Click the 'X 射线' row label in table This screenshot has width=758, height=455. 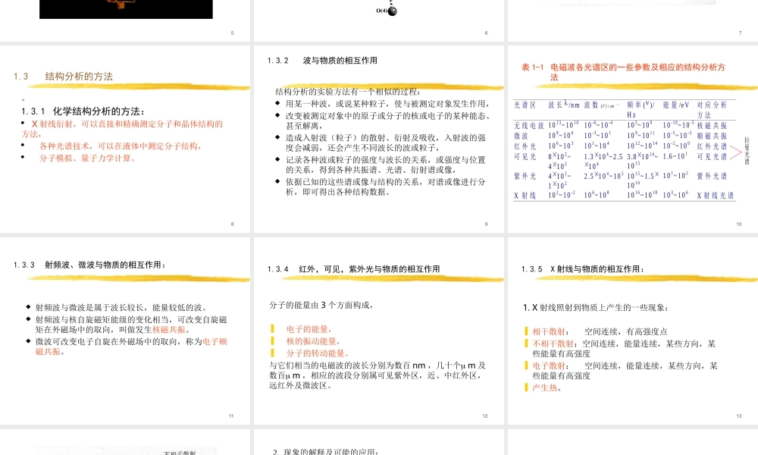point(525,196)
